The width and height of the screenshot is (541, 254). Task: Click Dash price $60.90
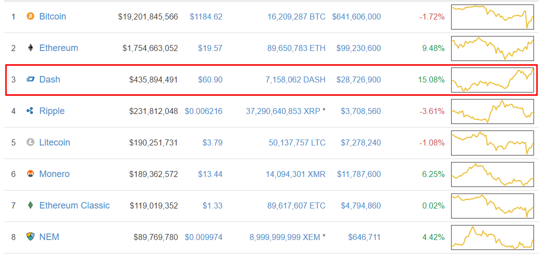210,80
